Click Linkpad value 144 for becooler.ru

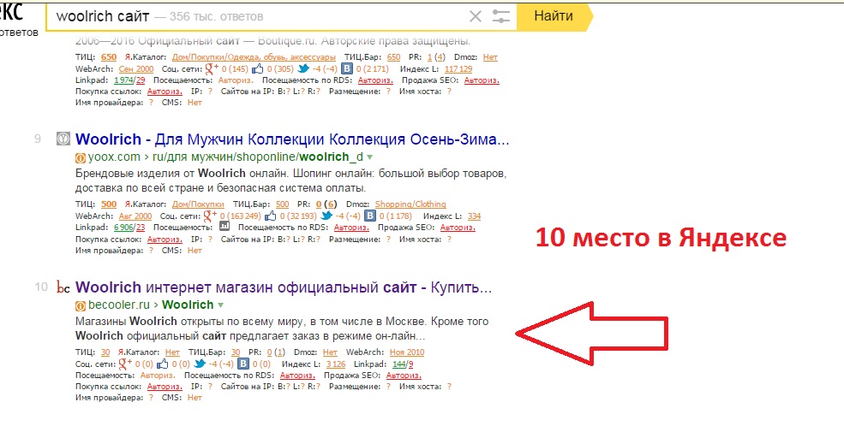398,364
